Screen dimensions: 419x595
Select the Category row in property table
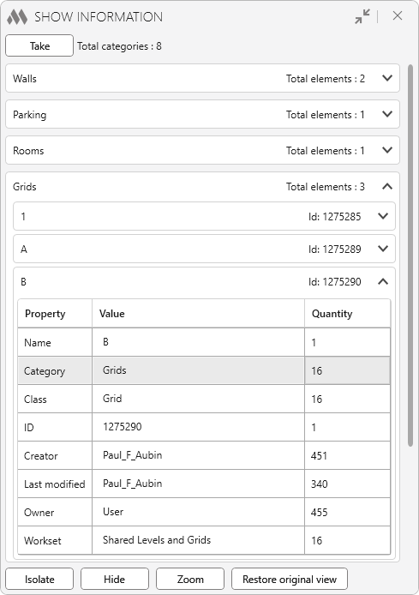[204, 370]
